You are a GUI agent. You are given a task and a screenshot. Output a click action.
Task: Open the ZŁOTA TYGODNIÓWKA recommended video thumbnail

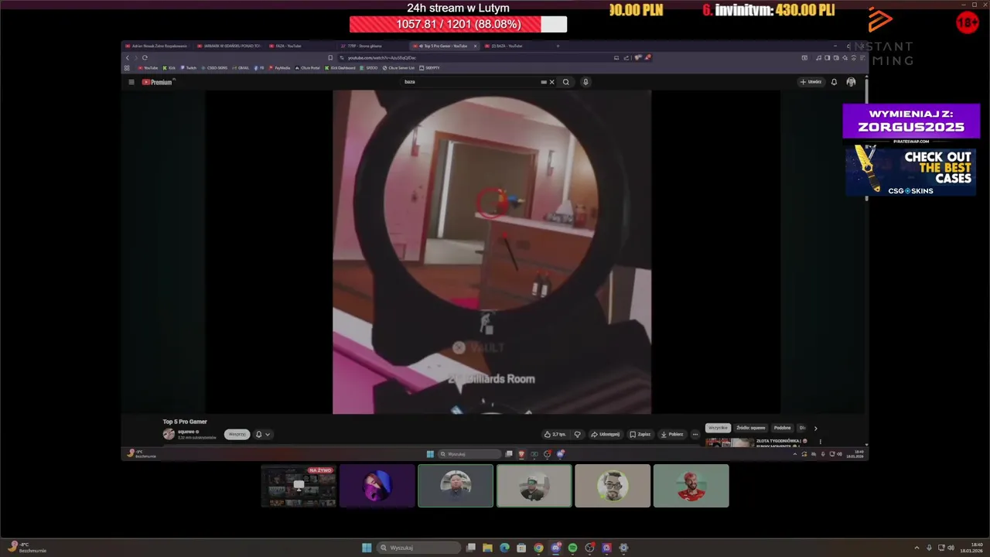729,443
